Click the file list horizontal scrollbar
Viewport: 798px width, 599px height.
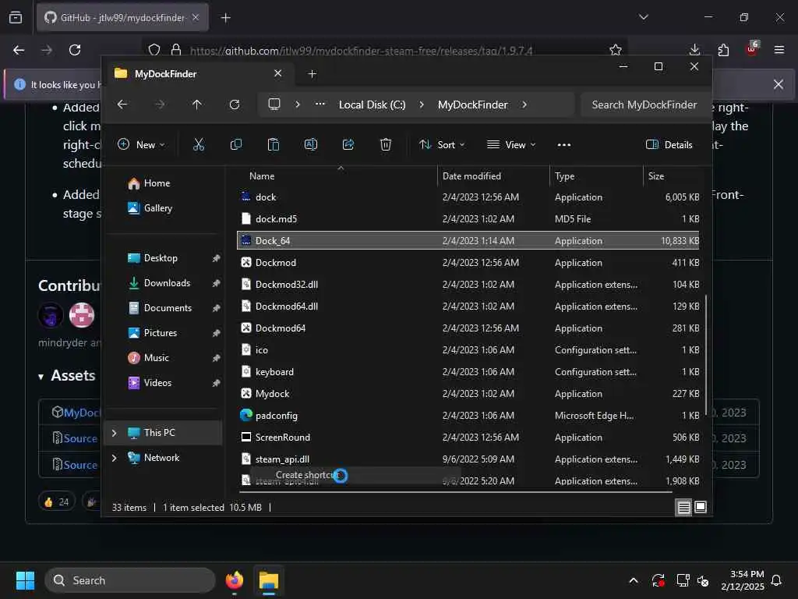pyautogui.click(x=455, y=492)
